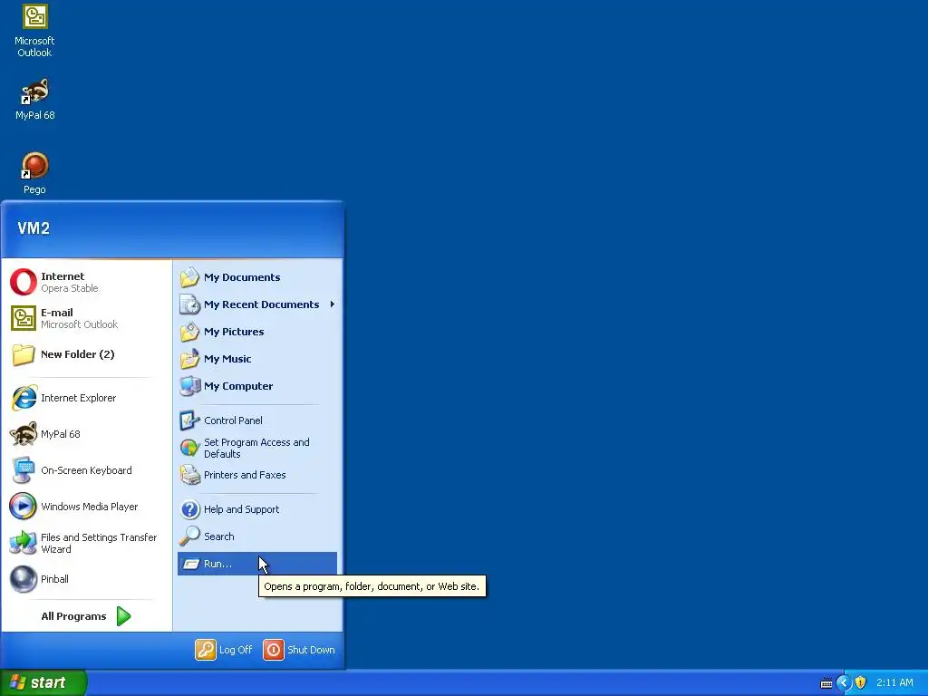
Task: Click the 2:11 AM taskbar clock
Action: [894, 682]
